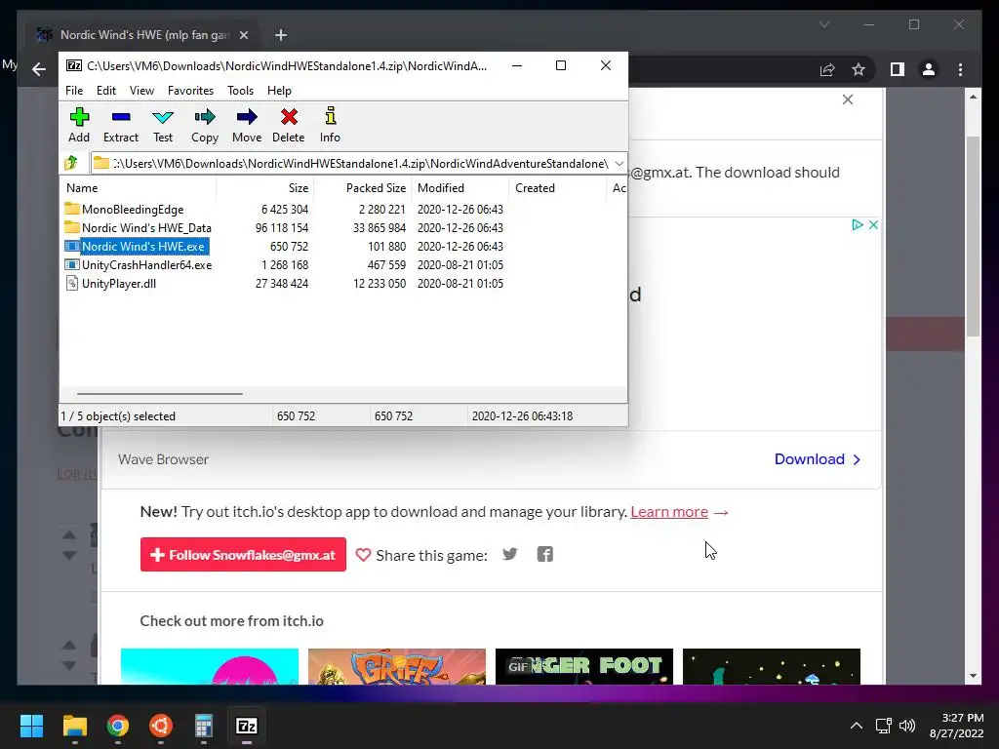Click the browser page vertical scrollbar

tap(973, 236)
